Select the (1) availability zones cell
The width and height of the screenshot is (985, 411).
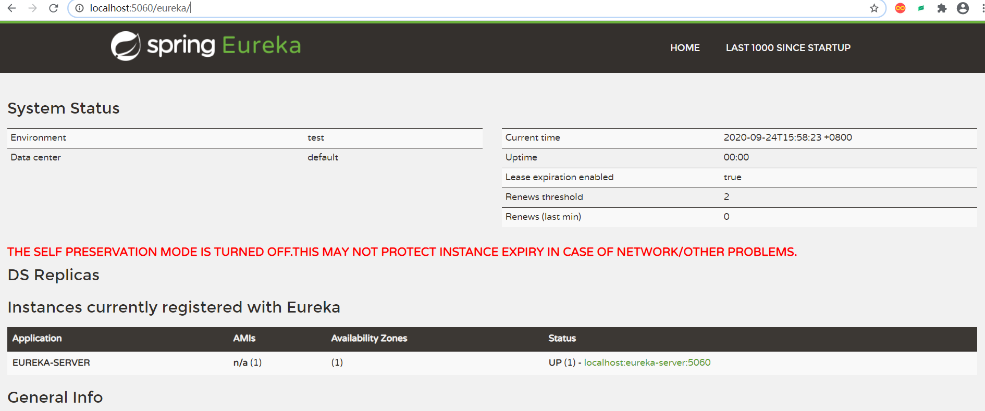coord(337,363)
